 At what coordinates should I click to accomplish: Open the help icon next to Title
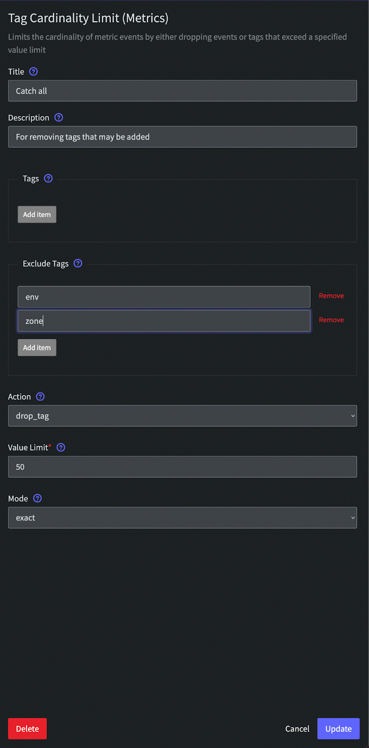tap(33, 72)
